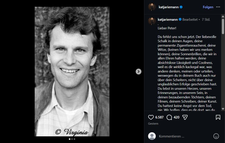Image resolution: width=225 pixels, height=143 pixels.
Task: Click katjariemann avatar beside the caption
Action: tap(152, 21)
